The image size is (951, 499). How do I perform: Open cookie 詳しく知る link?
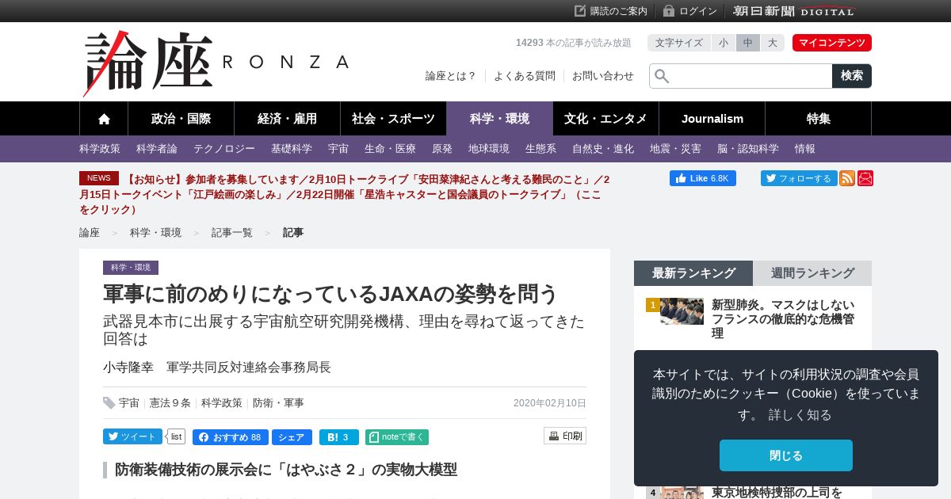[800, 415]
